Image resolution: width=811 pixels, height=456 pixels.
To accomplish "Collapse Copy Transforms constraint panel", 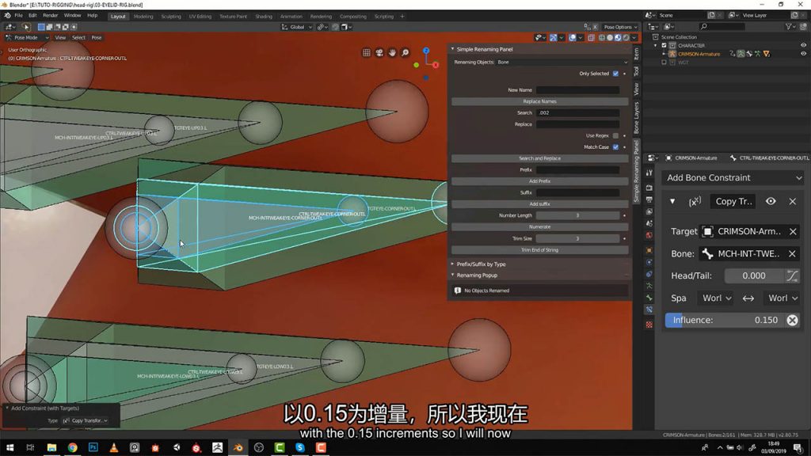I will [672, 202].
